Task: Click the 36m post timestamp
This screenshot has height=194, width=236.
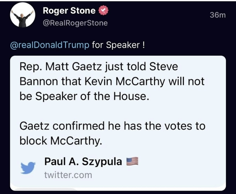Action: [217, 15]
